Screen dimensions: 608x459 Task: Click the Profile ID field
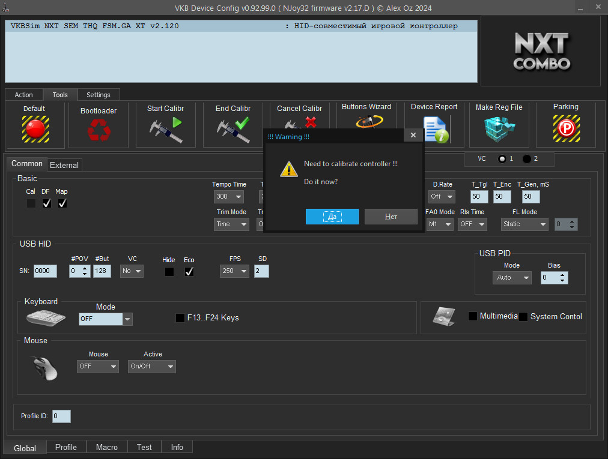click(61, 416)
